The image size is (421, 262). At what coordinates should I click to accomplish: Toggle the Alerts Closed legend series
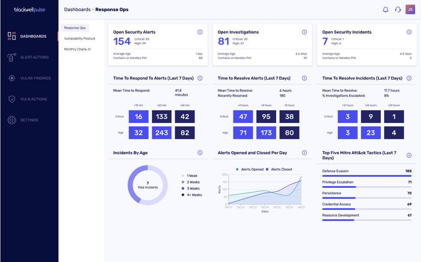pyautogui.click(x=279, y=169)
